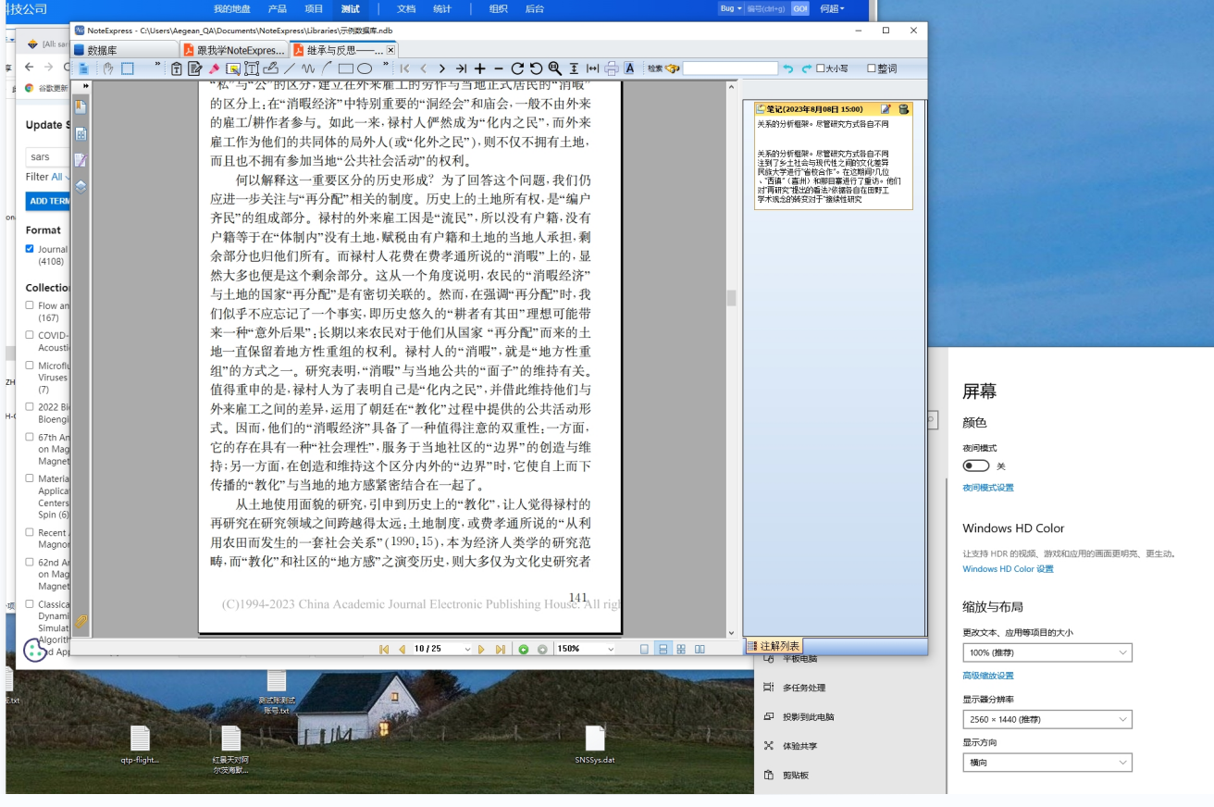Open the 100% (推荐) scaling dropdown
Viewport: 1214px width, 807px height.
[x=1047, y=652]
